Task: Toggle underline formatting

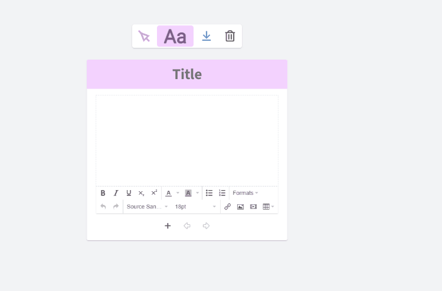Action: click(x=129, y=193)
